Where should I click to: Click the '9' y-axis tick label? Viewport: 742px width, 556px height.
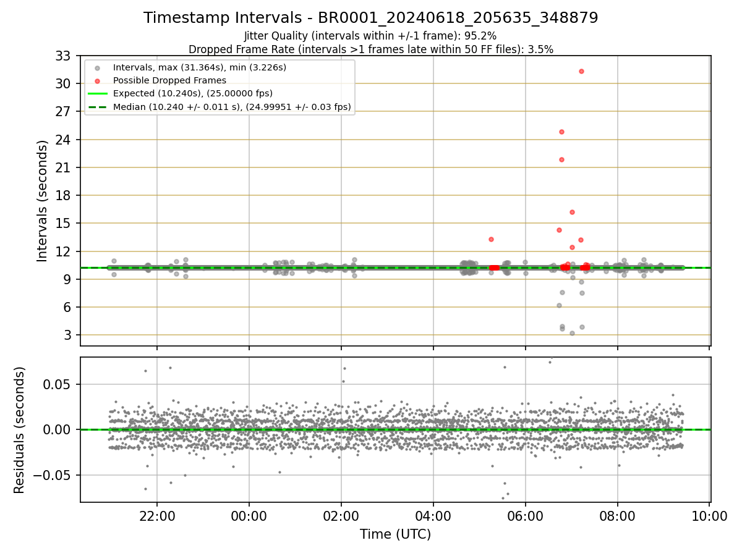[x=68, y=279]
